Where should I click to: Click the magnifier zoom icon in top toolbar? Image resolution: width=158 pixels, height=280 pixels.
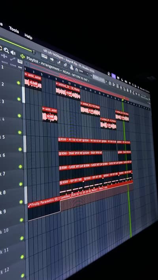click(x=6, y=50)
